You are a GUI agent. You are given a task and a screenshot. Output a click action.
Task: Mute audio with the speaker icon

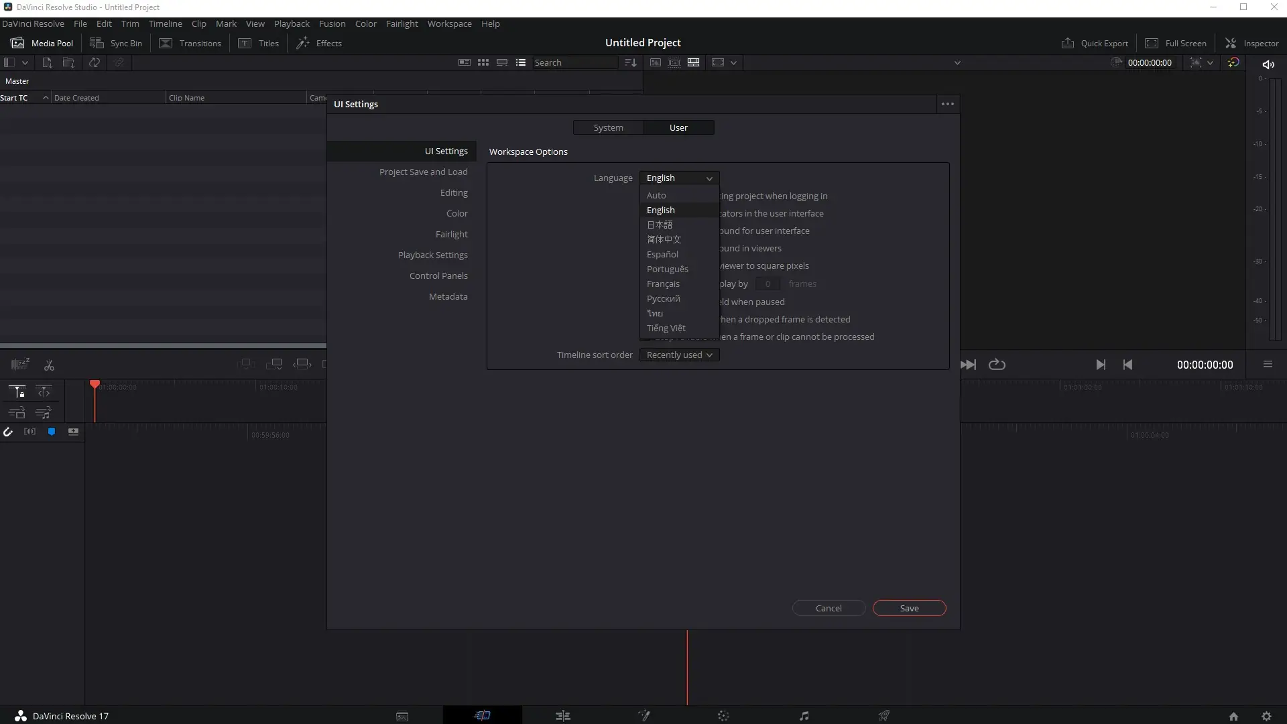tap(1268, 64)
